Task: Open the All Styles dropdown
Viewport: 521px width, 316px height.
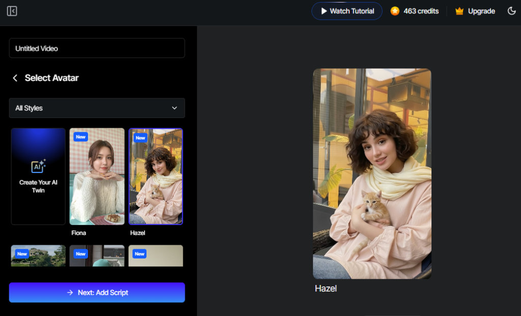Action: (x=97, y=108)
